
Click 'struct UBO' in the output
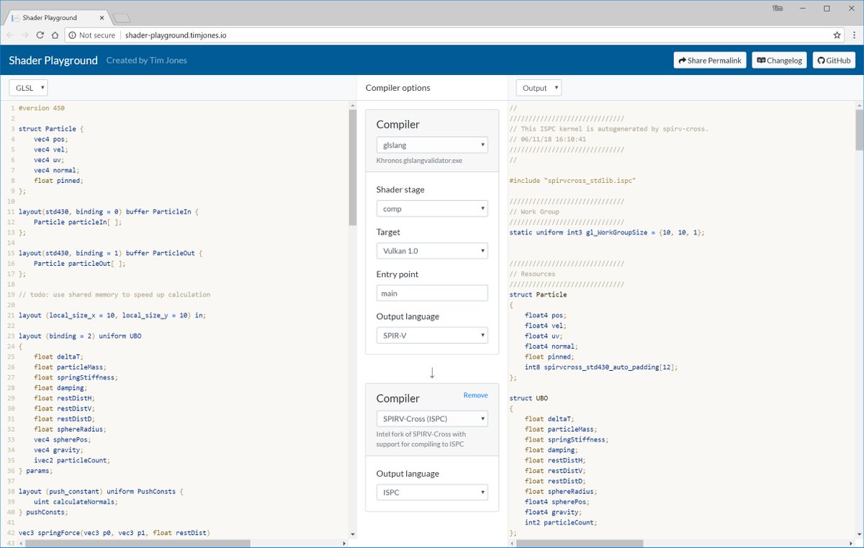click(x=529, y=398)
